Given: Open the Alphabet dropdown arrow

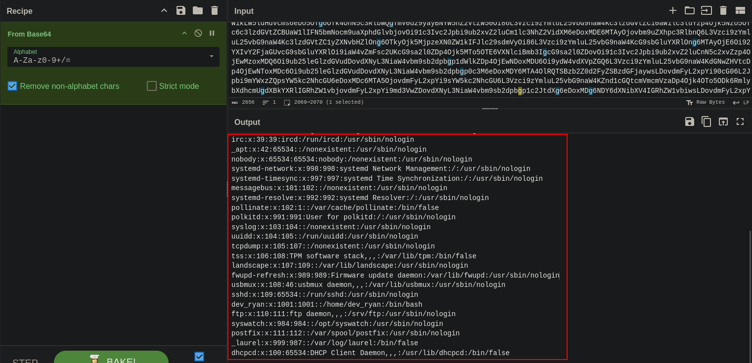Looking at the screenshot, I should tap(212, 56).
